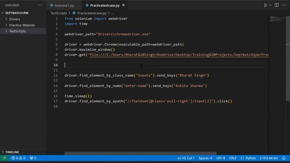290x163 pixels.
Task: Click TestScripts in the breadcrumb
Action: point(58,13)
